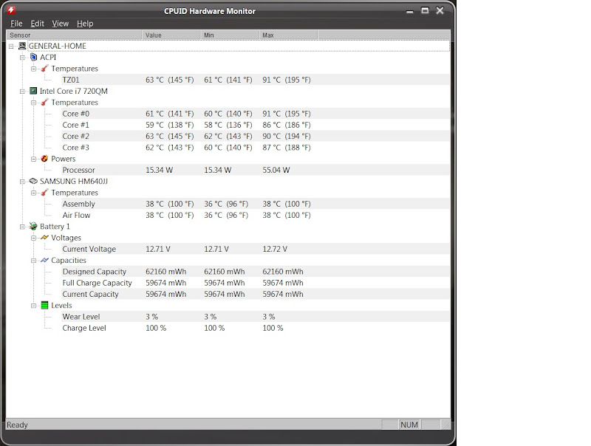The image size is (591, 446).
Task: Collapse ACPI Temperatures expander
Action: pos(33,69)
